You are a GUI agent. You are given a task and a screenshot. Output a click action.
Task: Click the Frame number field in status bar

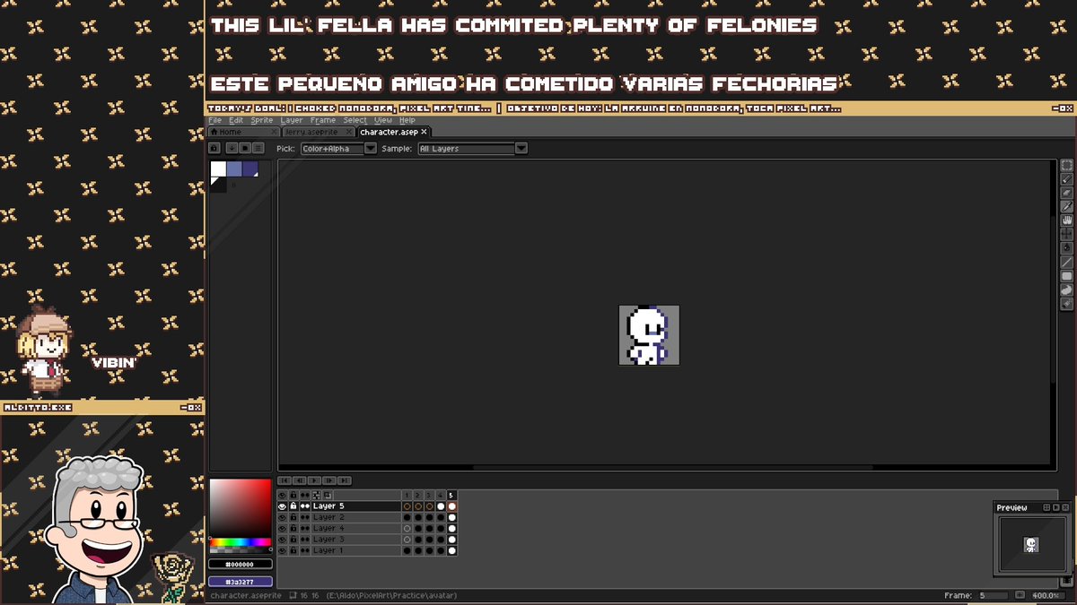pyautogui.click(x=993, y=595)
